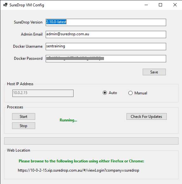Click the SureDrop app icon in title bar
Viewport: 182px width, 184px height.
point(5,5)
